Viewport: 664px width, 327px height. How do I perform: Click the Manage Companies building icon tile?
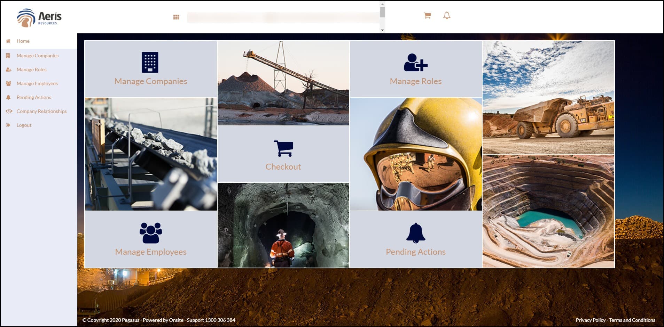pyautogui.click(x=150, y=63)
